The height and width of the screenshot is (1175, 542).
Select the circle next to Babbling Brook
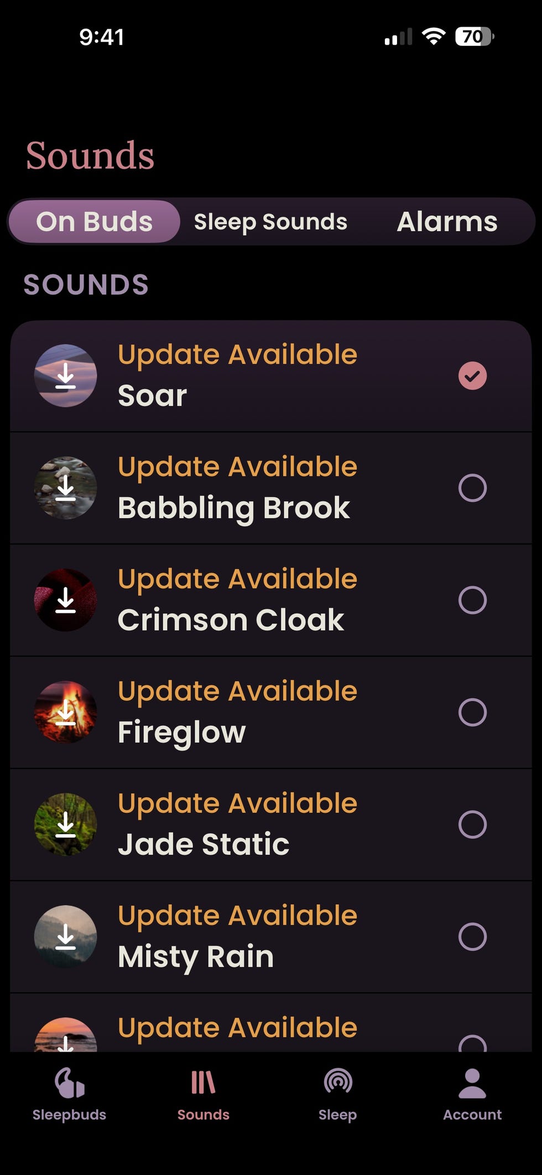point(472,488)
